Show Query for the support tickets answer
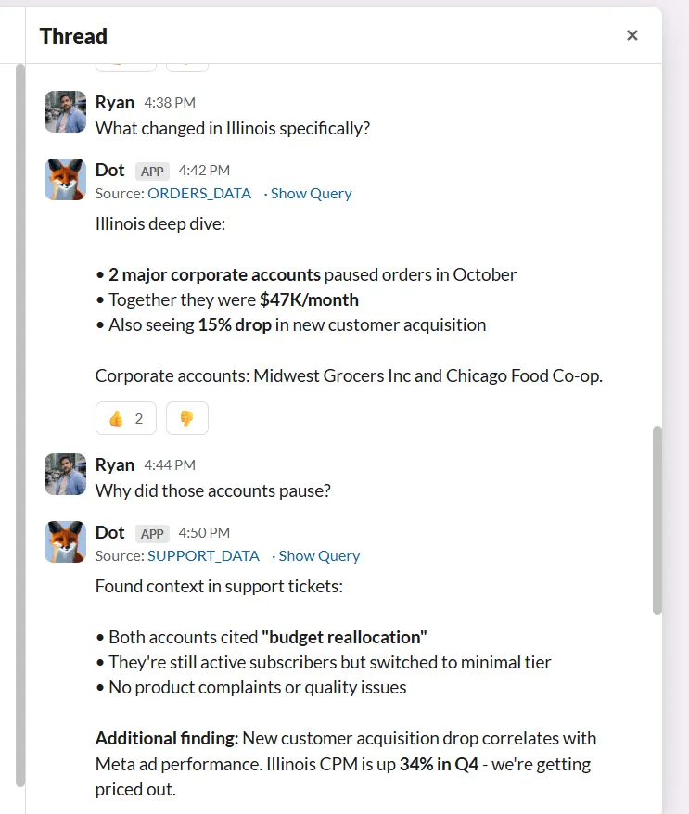This screenshot has width=689, height=814. (x=319, y=556)
